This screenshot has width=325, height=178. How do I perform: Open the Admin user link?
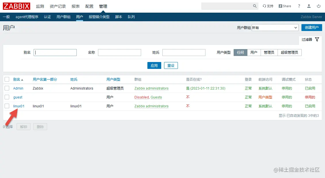(x=18, y=88)
